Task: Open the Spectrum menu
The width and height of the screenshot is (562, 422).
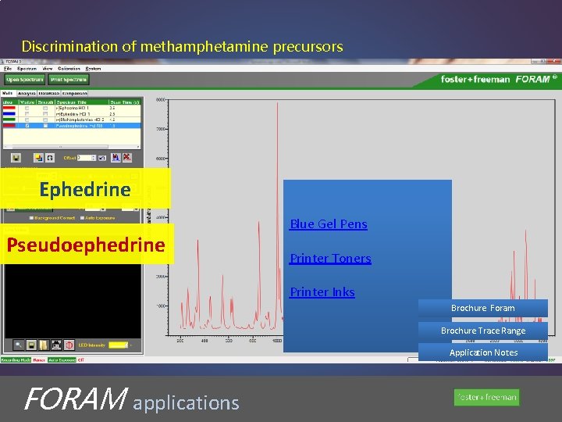Action: (x=27, y=69)
